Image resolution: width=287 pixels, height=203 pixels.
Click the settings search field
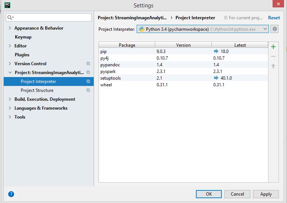[x=49, y=17]
